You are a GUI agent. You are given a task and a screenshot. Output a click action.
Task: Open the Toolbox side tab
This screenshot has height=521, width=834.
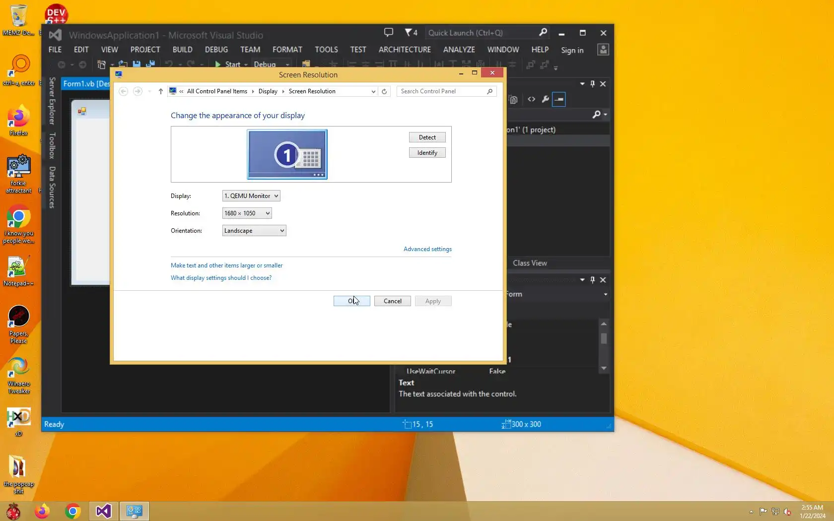tap(52, 146)
